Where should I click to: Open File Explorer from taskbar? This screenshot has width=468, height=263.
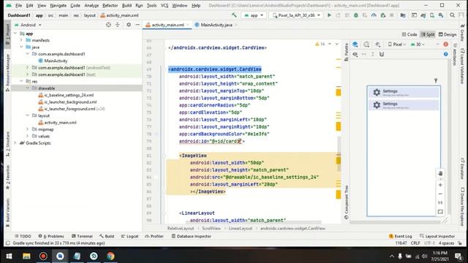click(26, 256)
